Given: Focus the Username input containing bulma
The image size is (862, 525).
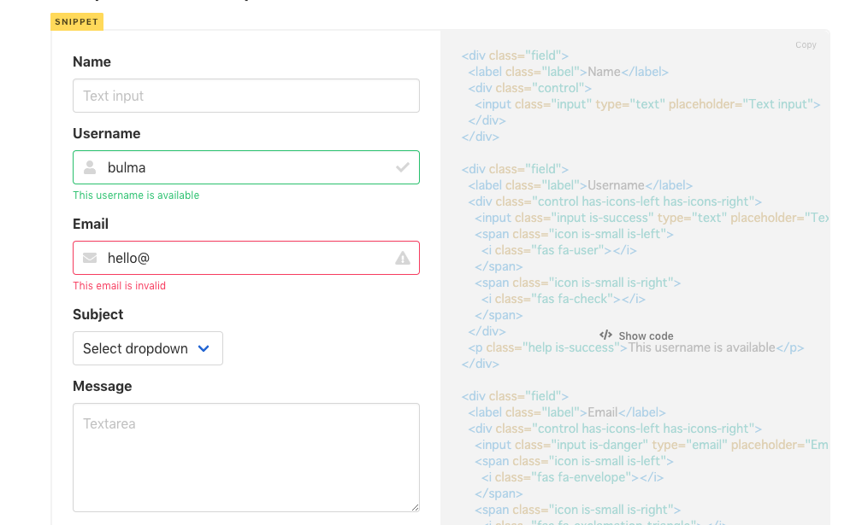Looking at the screenshot, I should [x=246, y=167].
